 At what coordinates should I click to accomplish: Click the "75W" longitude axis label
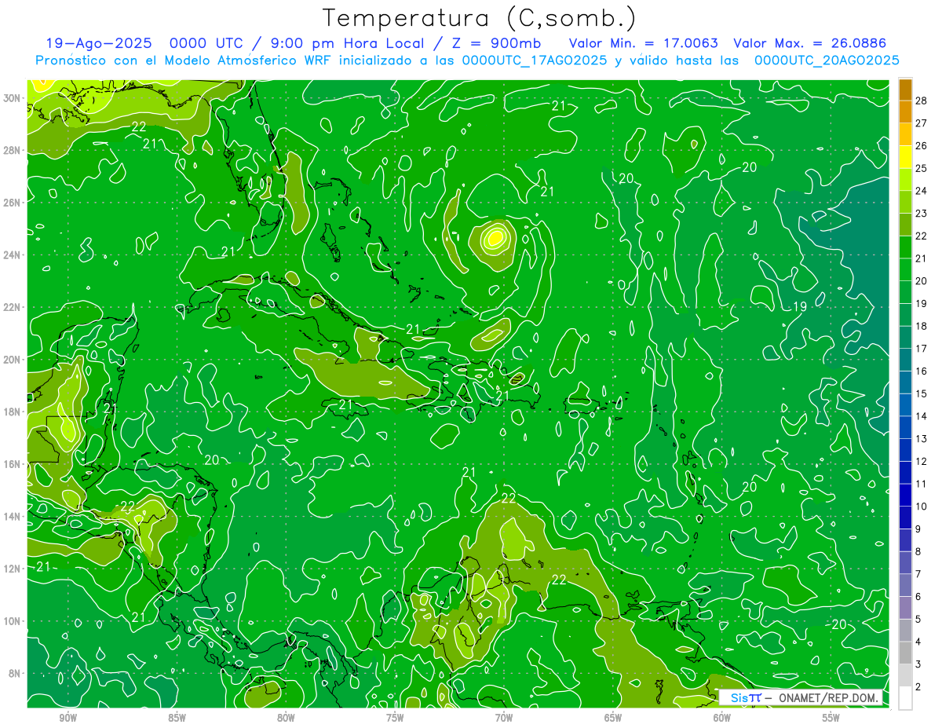click(395, 719)
